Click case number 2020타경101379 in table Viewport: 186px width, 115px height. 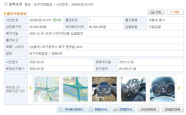click(x=40, y=20)
